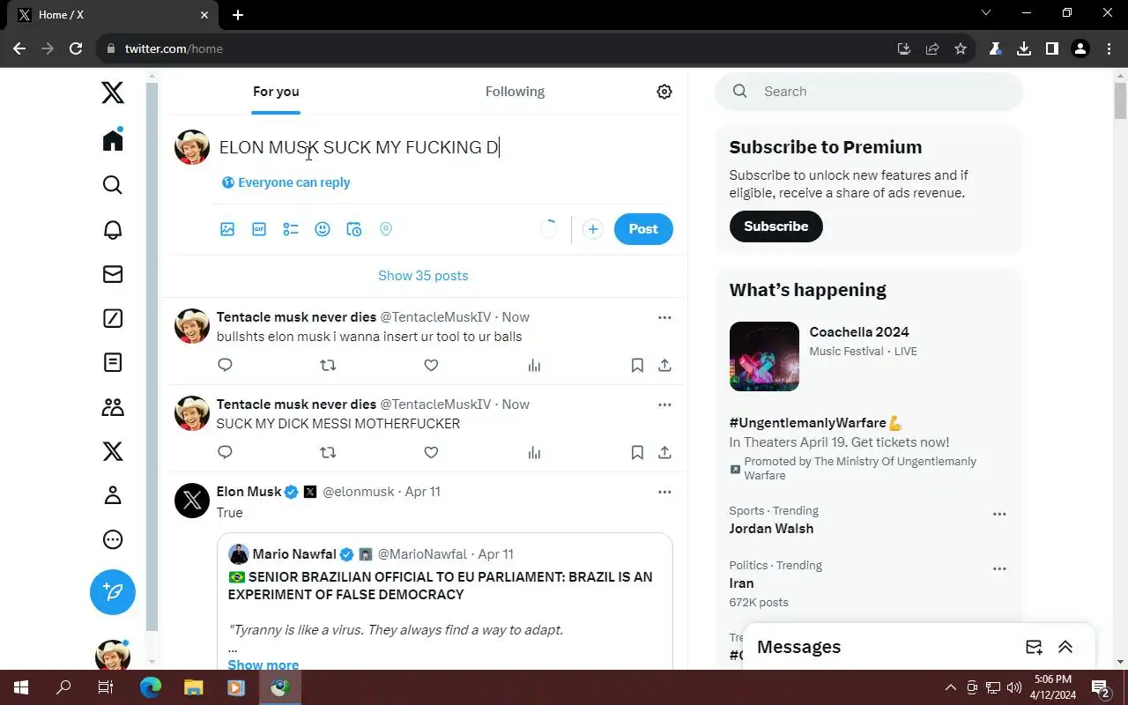
Task: Click the composer text 'ELON MUSK SUCK...'
Action: pyautogui.click(x=360, y=147)
